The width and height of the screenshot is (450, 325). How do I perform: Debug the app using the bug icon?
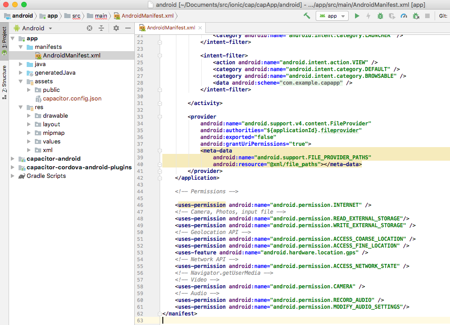[x=381, y=15]
